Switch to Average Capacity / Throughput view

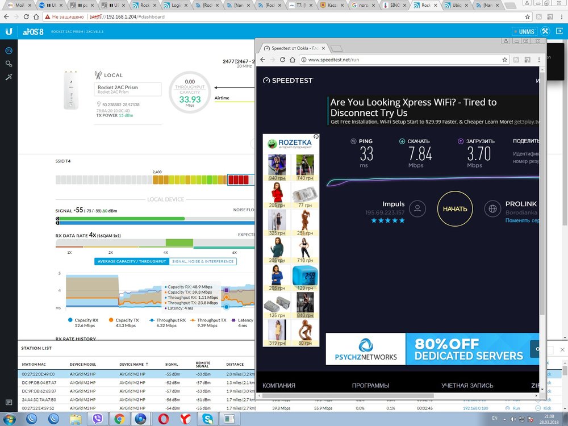pyautogui.click(x=131, y=261)
